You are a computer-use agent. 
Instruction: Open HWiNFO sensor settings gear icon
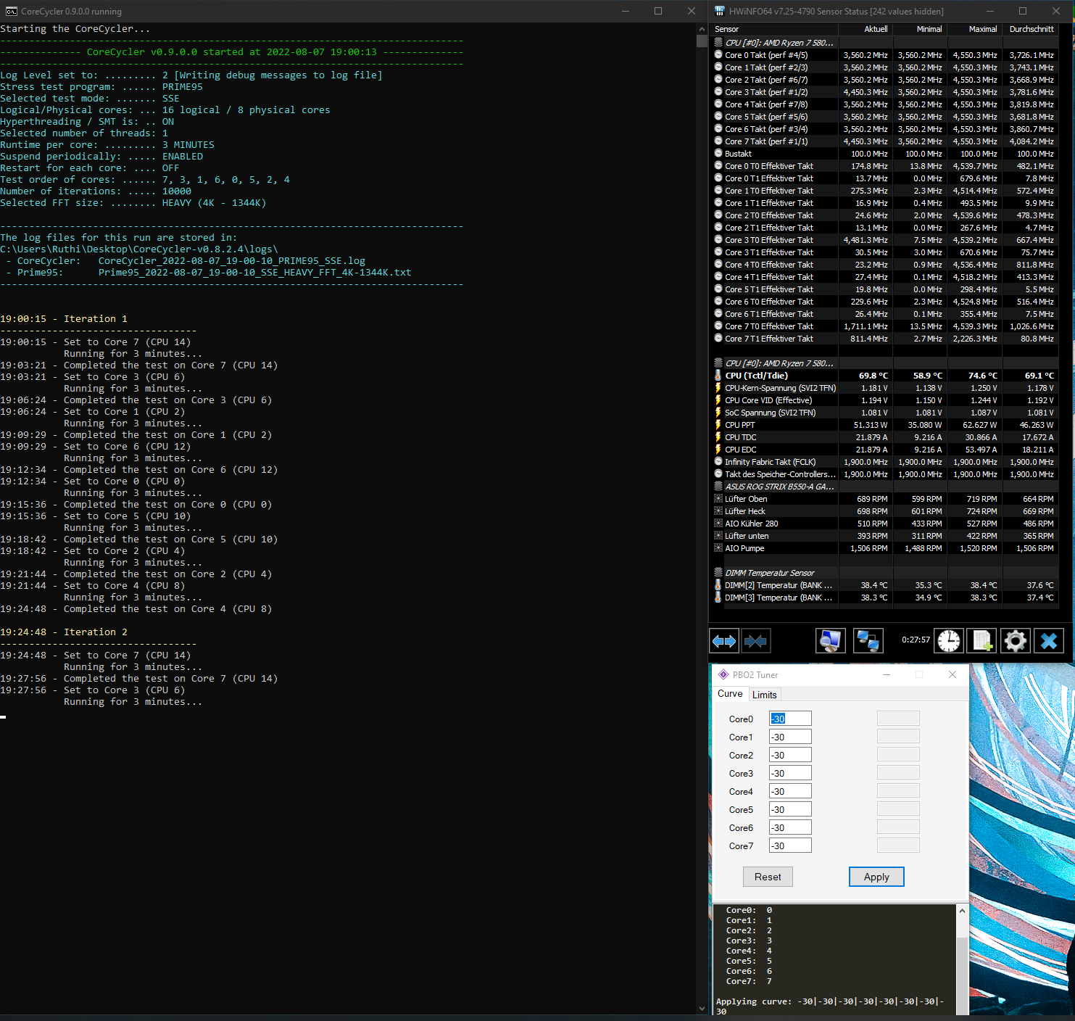(1016, 641)
